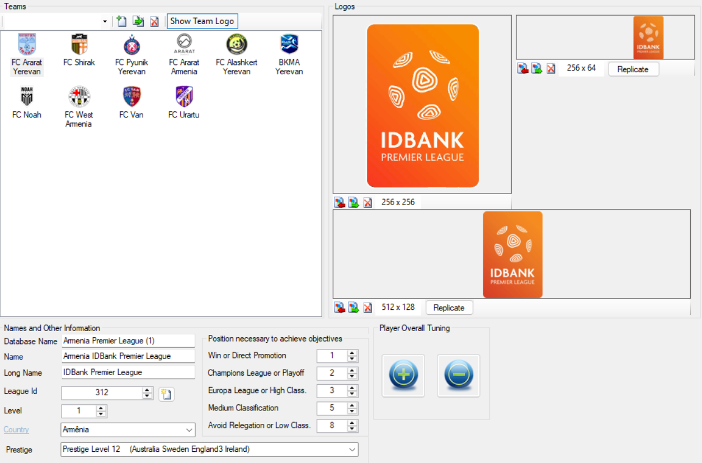Viewport: 702px width, 463px height.
Task: Open the Country link label
Action: [16, 429]
